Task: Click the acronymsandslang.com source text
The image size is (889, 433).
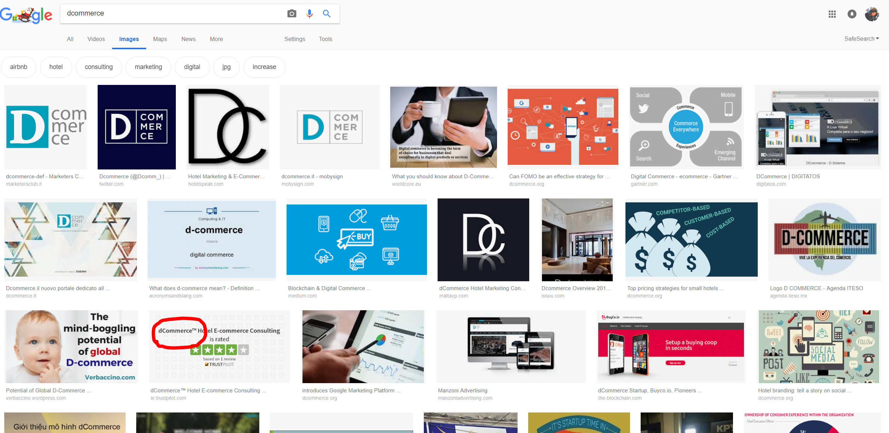Action: click(x=176, y=296)
